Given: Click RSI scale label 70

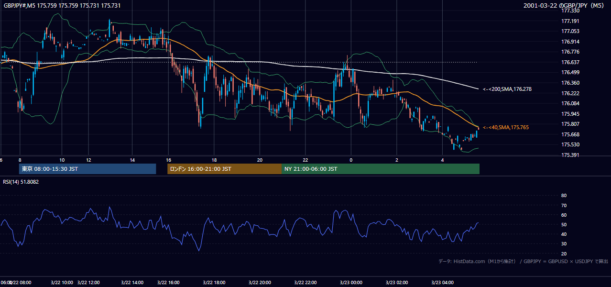Looking at the screenshot, I should pyautogui.click(x=564, y=205).
